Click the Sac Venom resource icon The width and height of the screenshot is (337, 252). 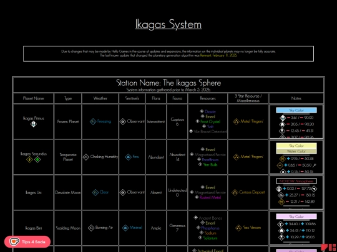(238, 228)
